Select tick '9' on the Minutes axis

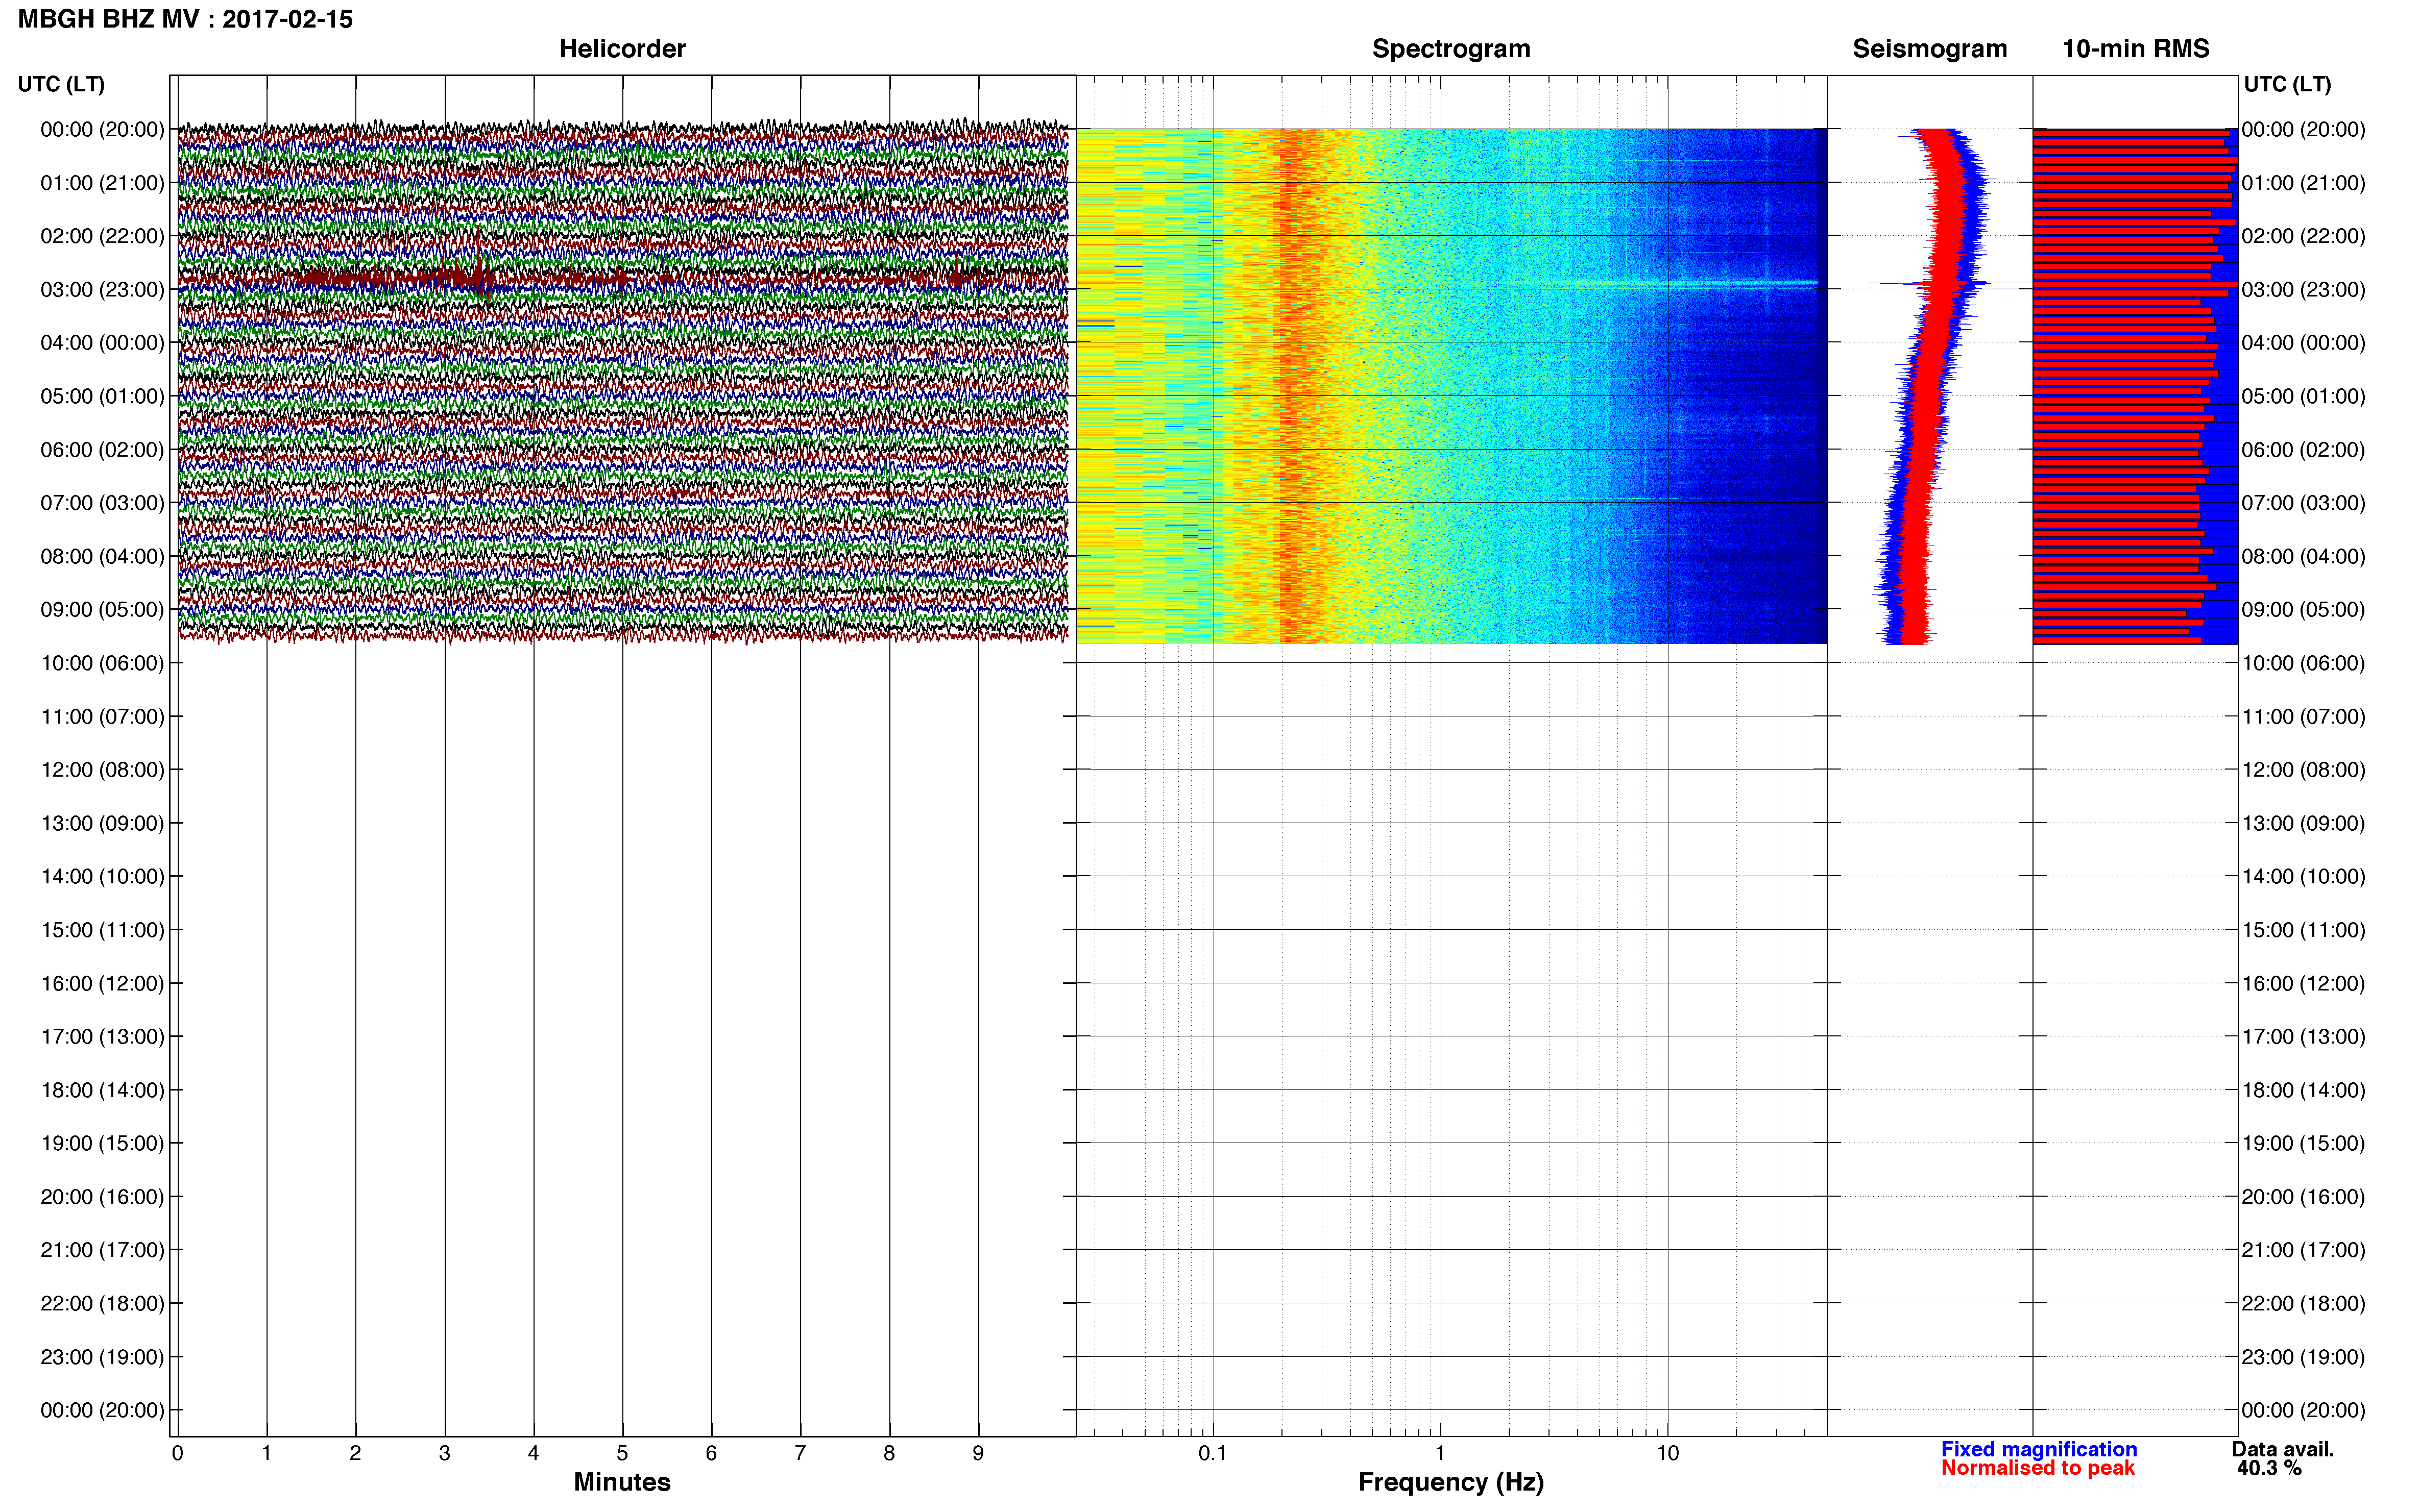click(978, 1454)
